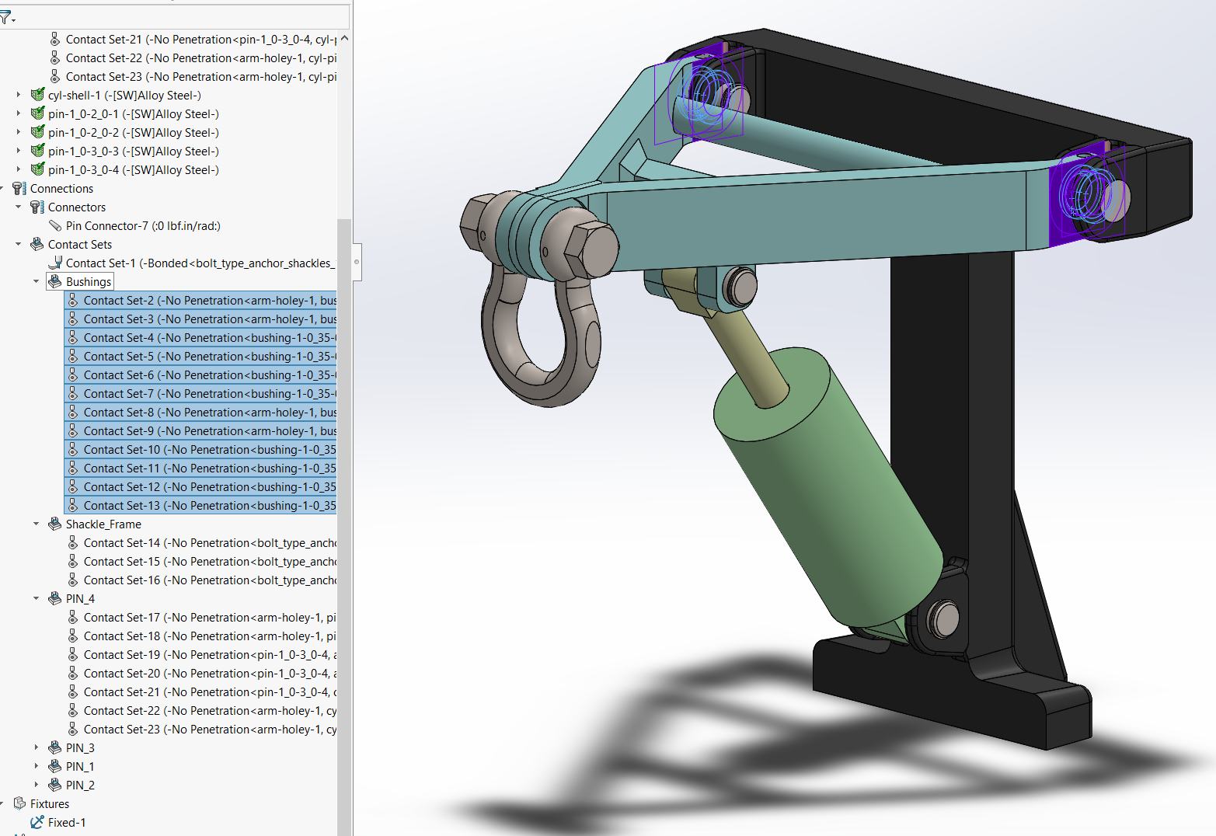Click the tree filter funnel icon
1216x836 pixels.
(x=5, y=16)
